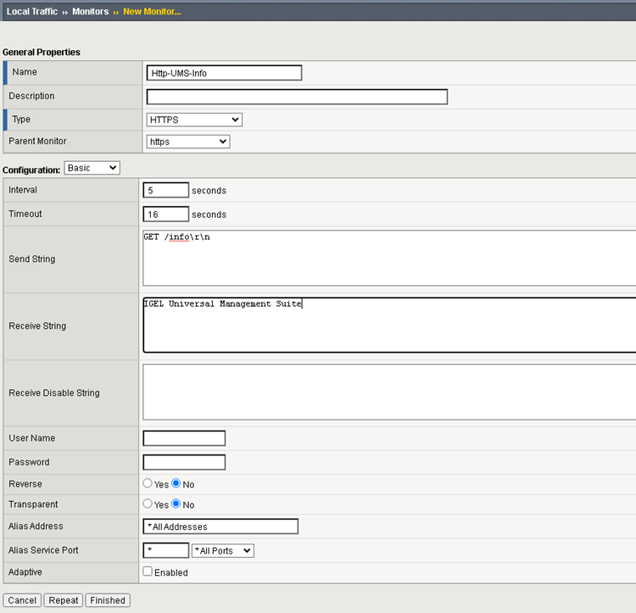Click the Description text field
The width and height of the screenshot is (636, 613).
[297, 97]
